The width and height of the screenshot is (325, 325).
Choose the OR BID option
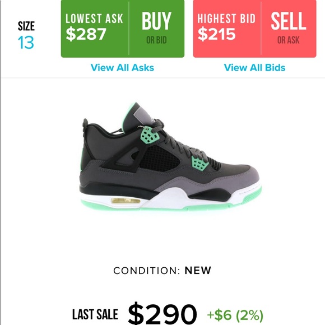click(x=156, y=40)
